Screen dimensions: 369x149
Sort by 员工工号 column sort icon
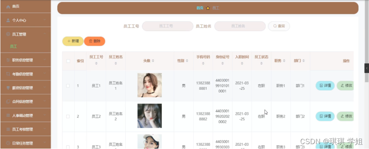tap(96, 63)
